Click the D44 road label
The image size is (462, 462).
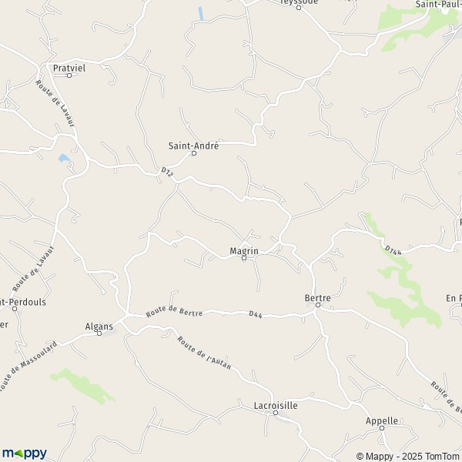click(256, 314)
